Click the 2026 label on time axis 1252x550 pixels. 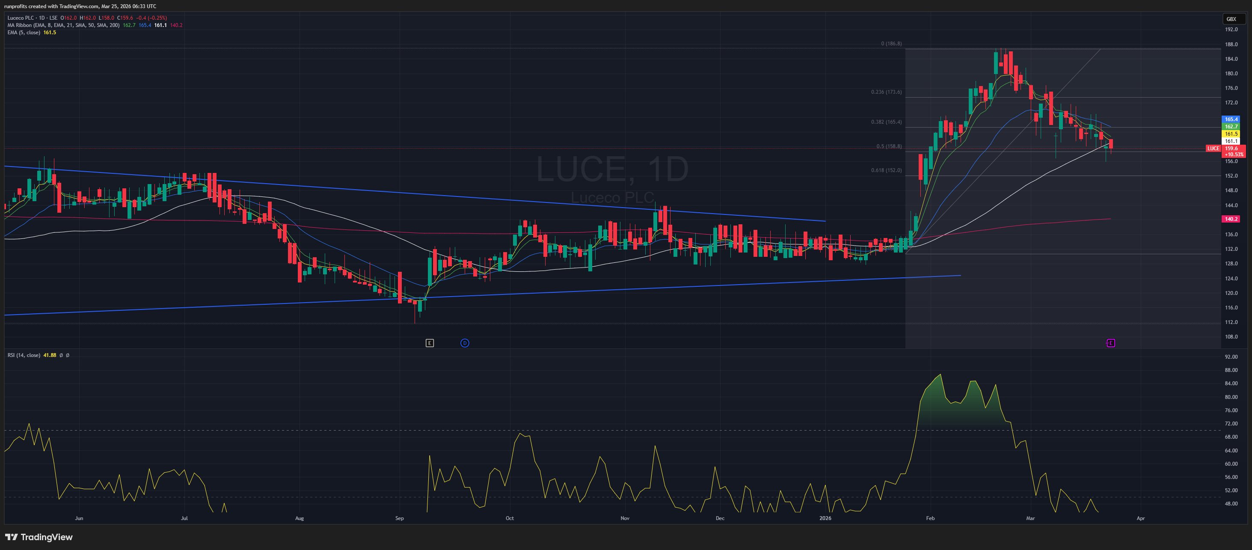pyautogui.click(x=825, y=518)
